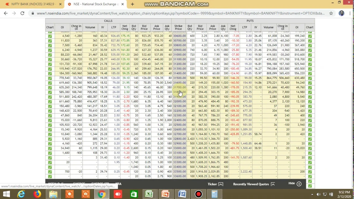Open put chart icon for 31700.00 strike row

[x=310, y=88]
